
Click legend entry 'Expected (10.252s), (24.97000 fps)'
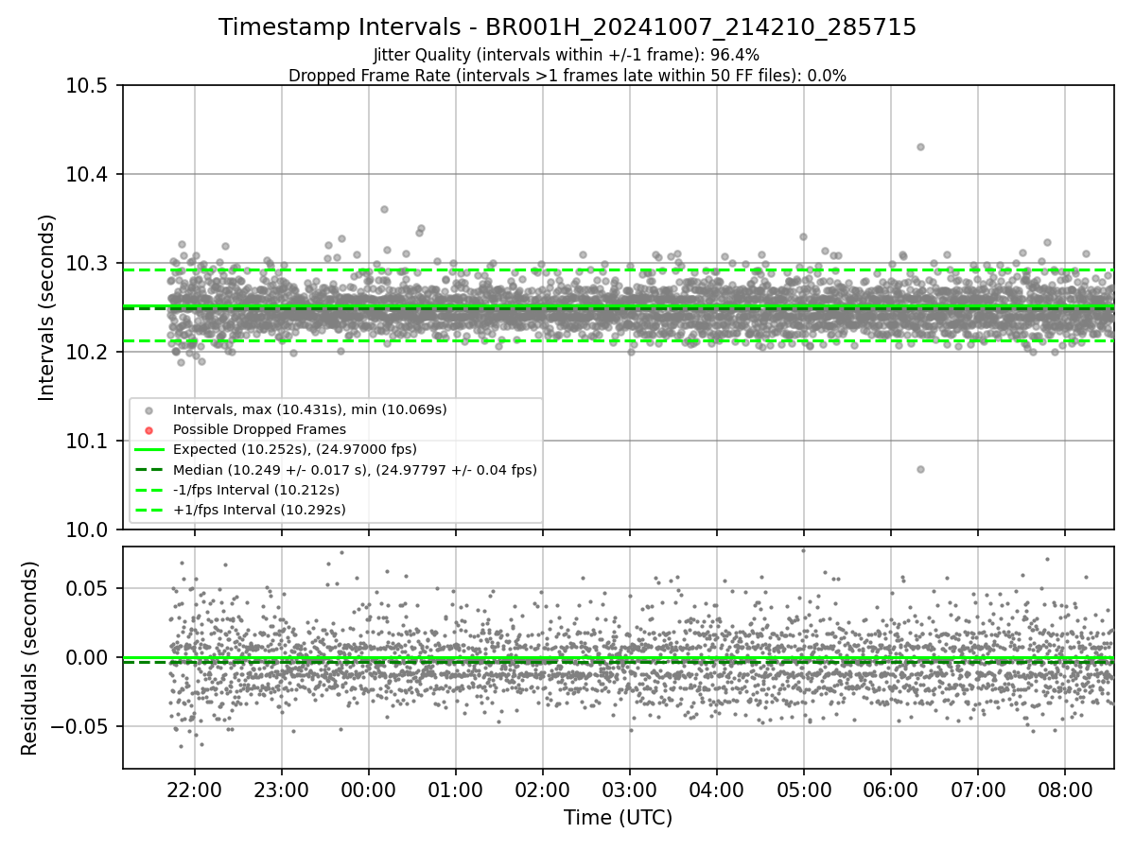coord(294,449)
